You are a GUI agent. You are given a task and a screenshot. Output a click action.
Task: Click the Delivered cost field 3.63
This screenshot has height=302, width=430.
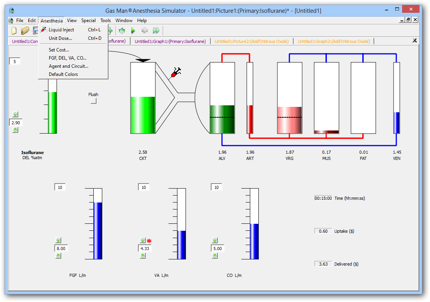point(323,264)
